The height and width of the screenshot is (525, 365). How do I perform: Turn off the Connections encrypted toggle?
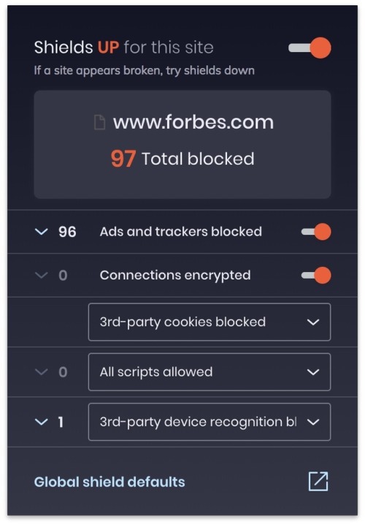click(x=316, y=275)
